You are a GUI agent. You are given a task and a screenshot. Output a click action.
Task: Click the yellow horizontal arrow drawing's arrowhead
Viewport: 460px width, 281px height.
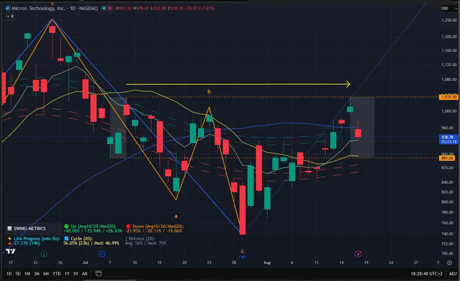[x=348, y=84]
